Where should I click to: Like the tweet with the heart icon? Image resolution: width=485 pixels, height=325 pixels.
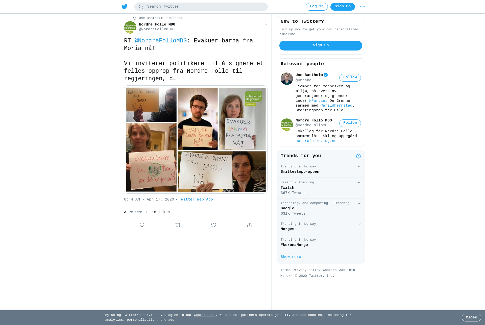pos(214,225)
